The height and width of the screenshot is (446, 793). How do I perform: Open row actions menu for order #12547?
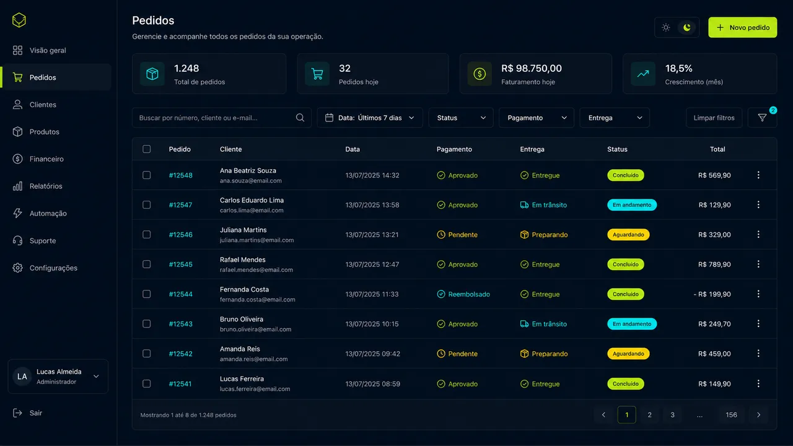(x=758, y=205)
